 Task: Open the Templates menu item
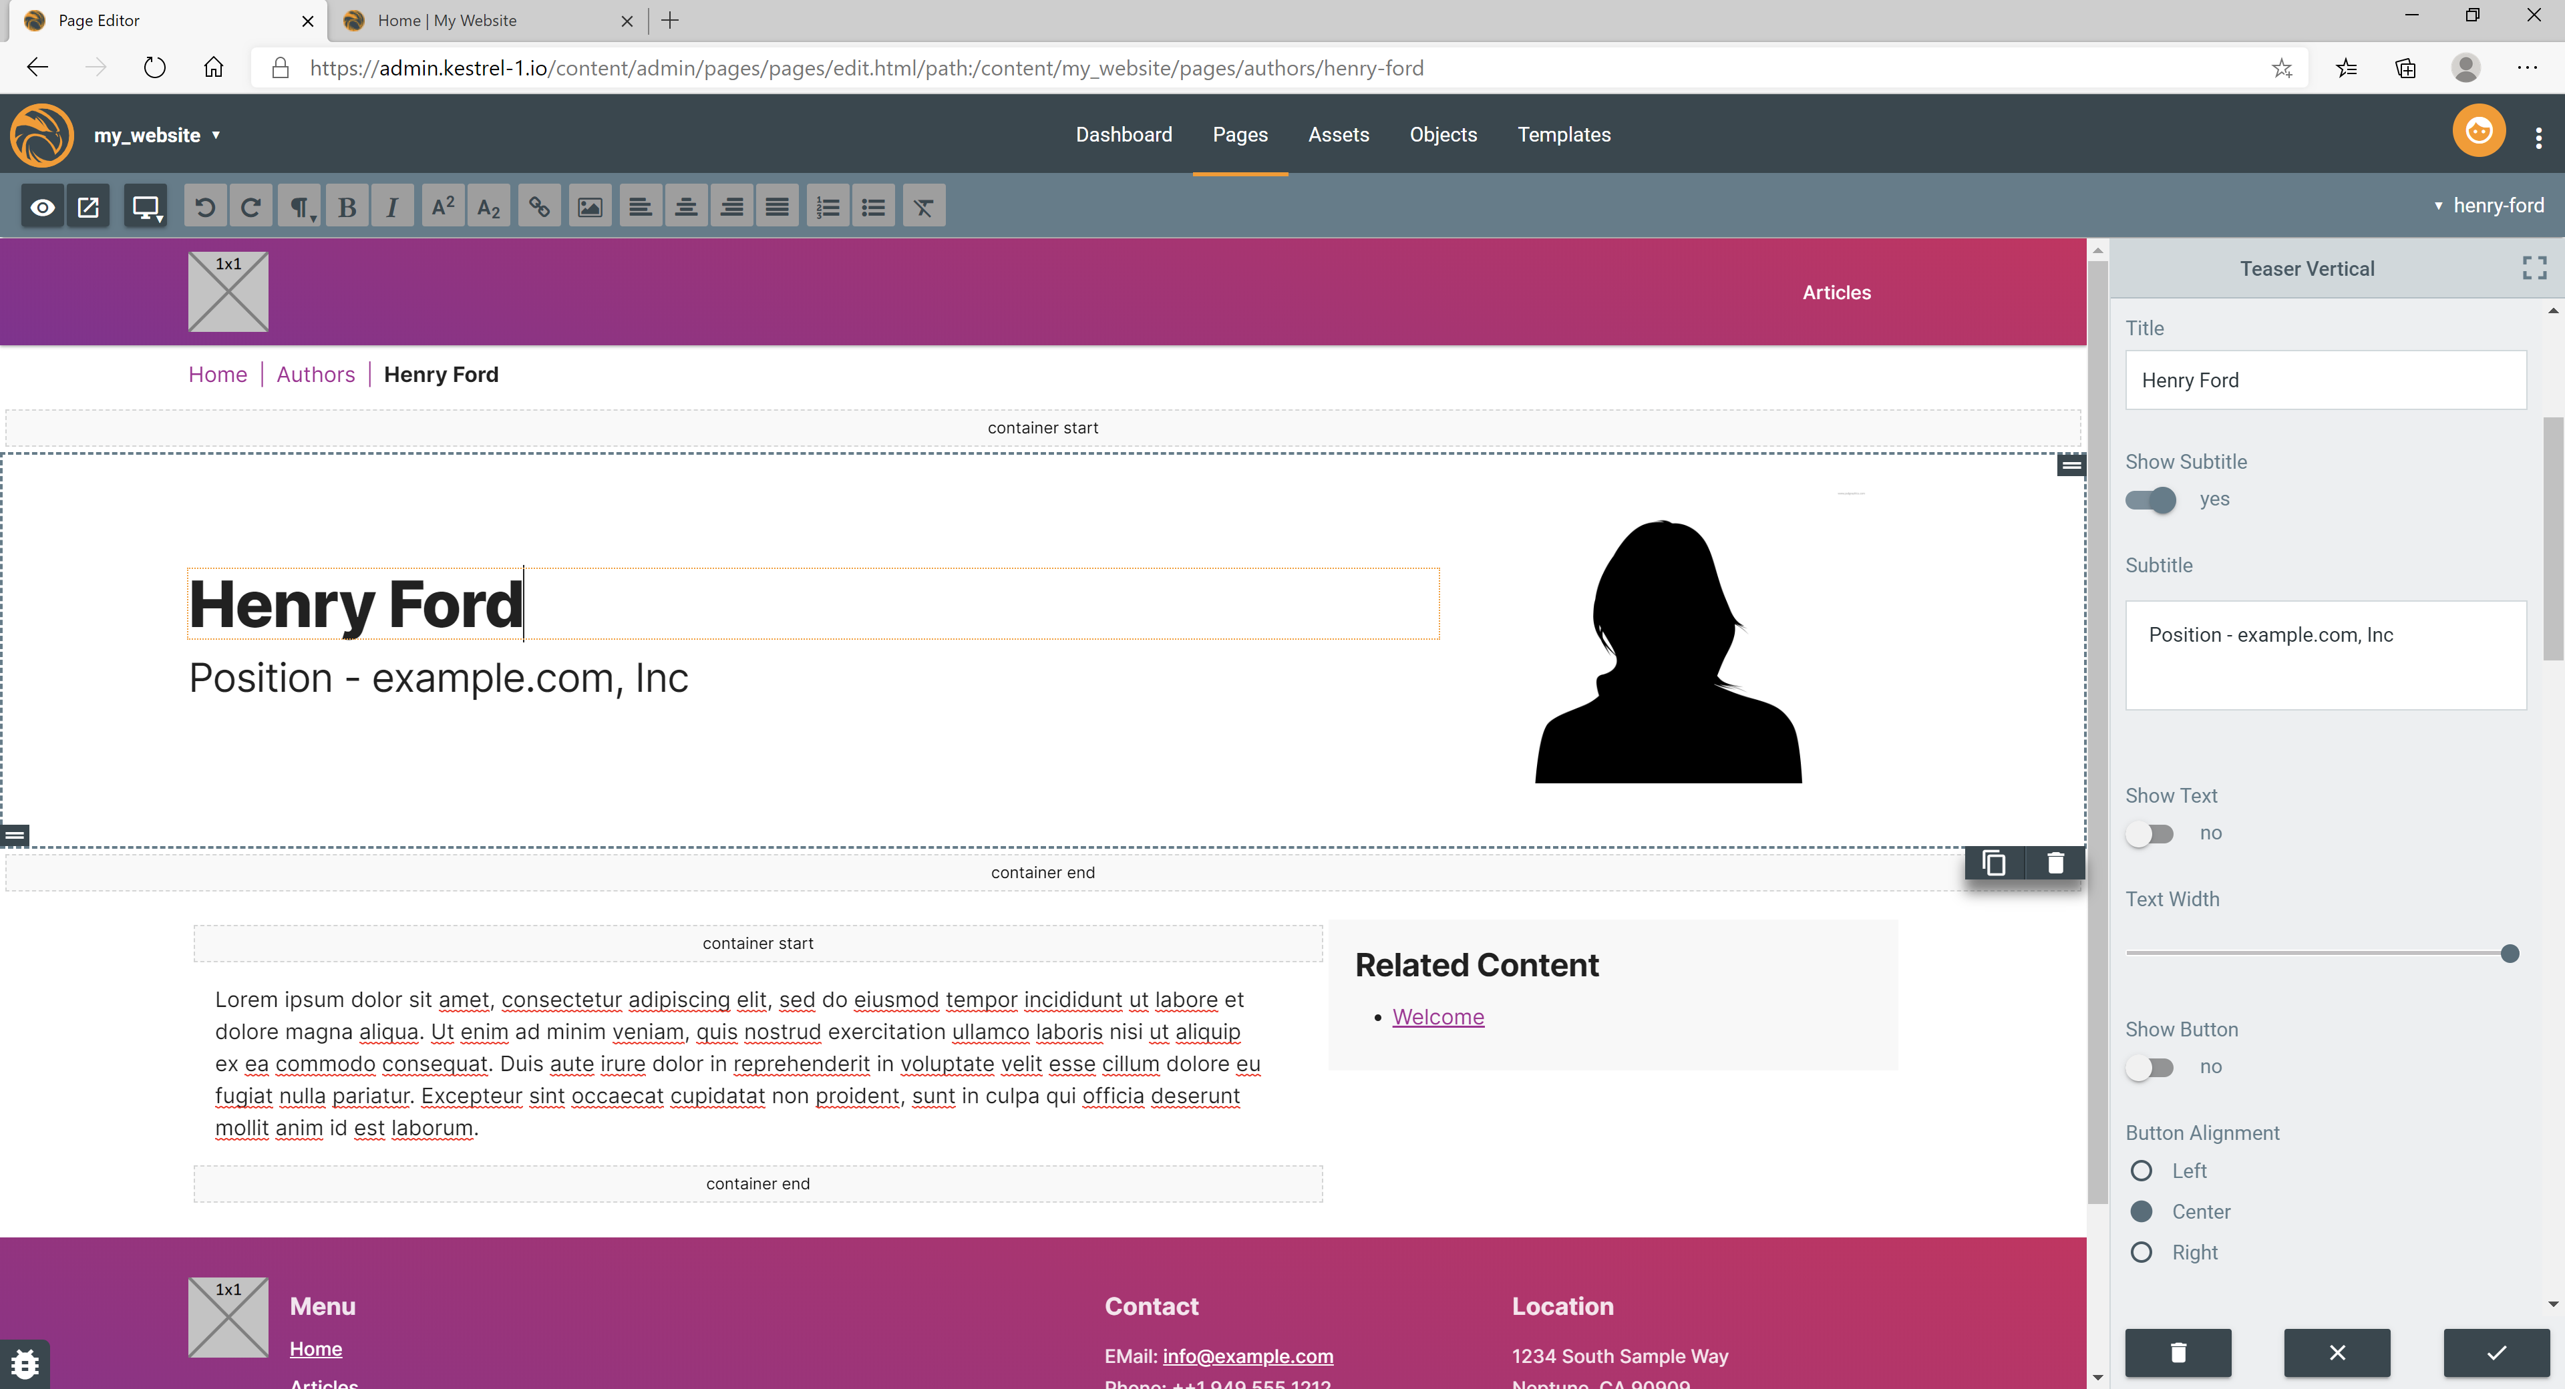pyautogui.click(x=1563, y=134)
